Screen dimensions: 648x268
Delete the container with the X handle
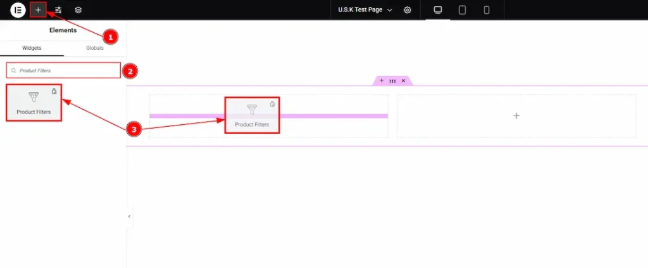[403, 81]
